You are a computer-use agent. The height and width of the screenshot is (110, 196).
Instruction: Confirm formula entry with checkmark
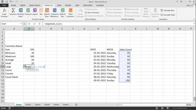pos(34,24)
